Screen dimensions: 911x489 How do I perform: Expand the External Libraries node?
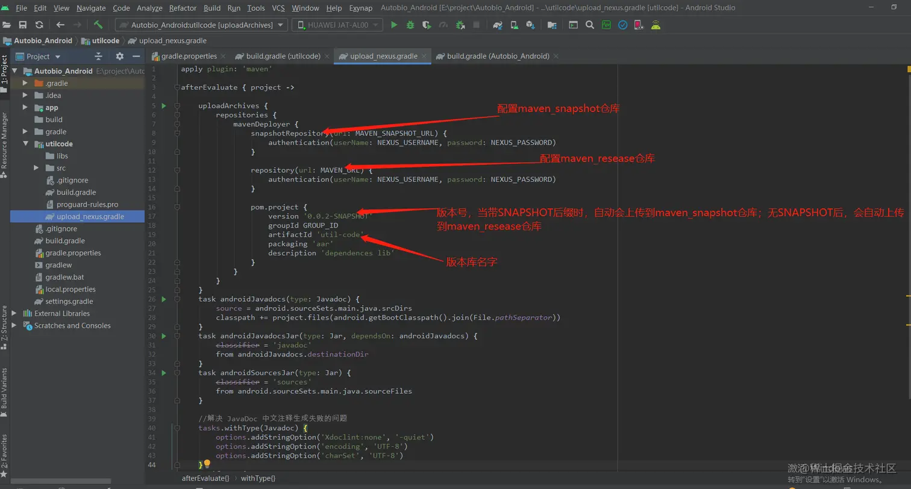[x=14, y=313]
